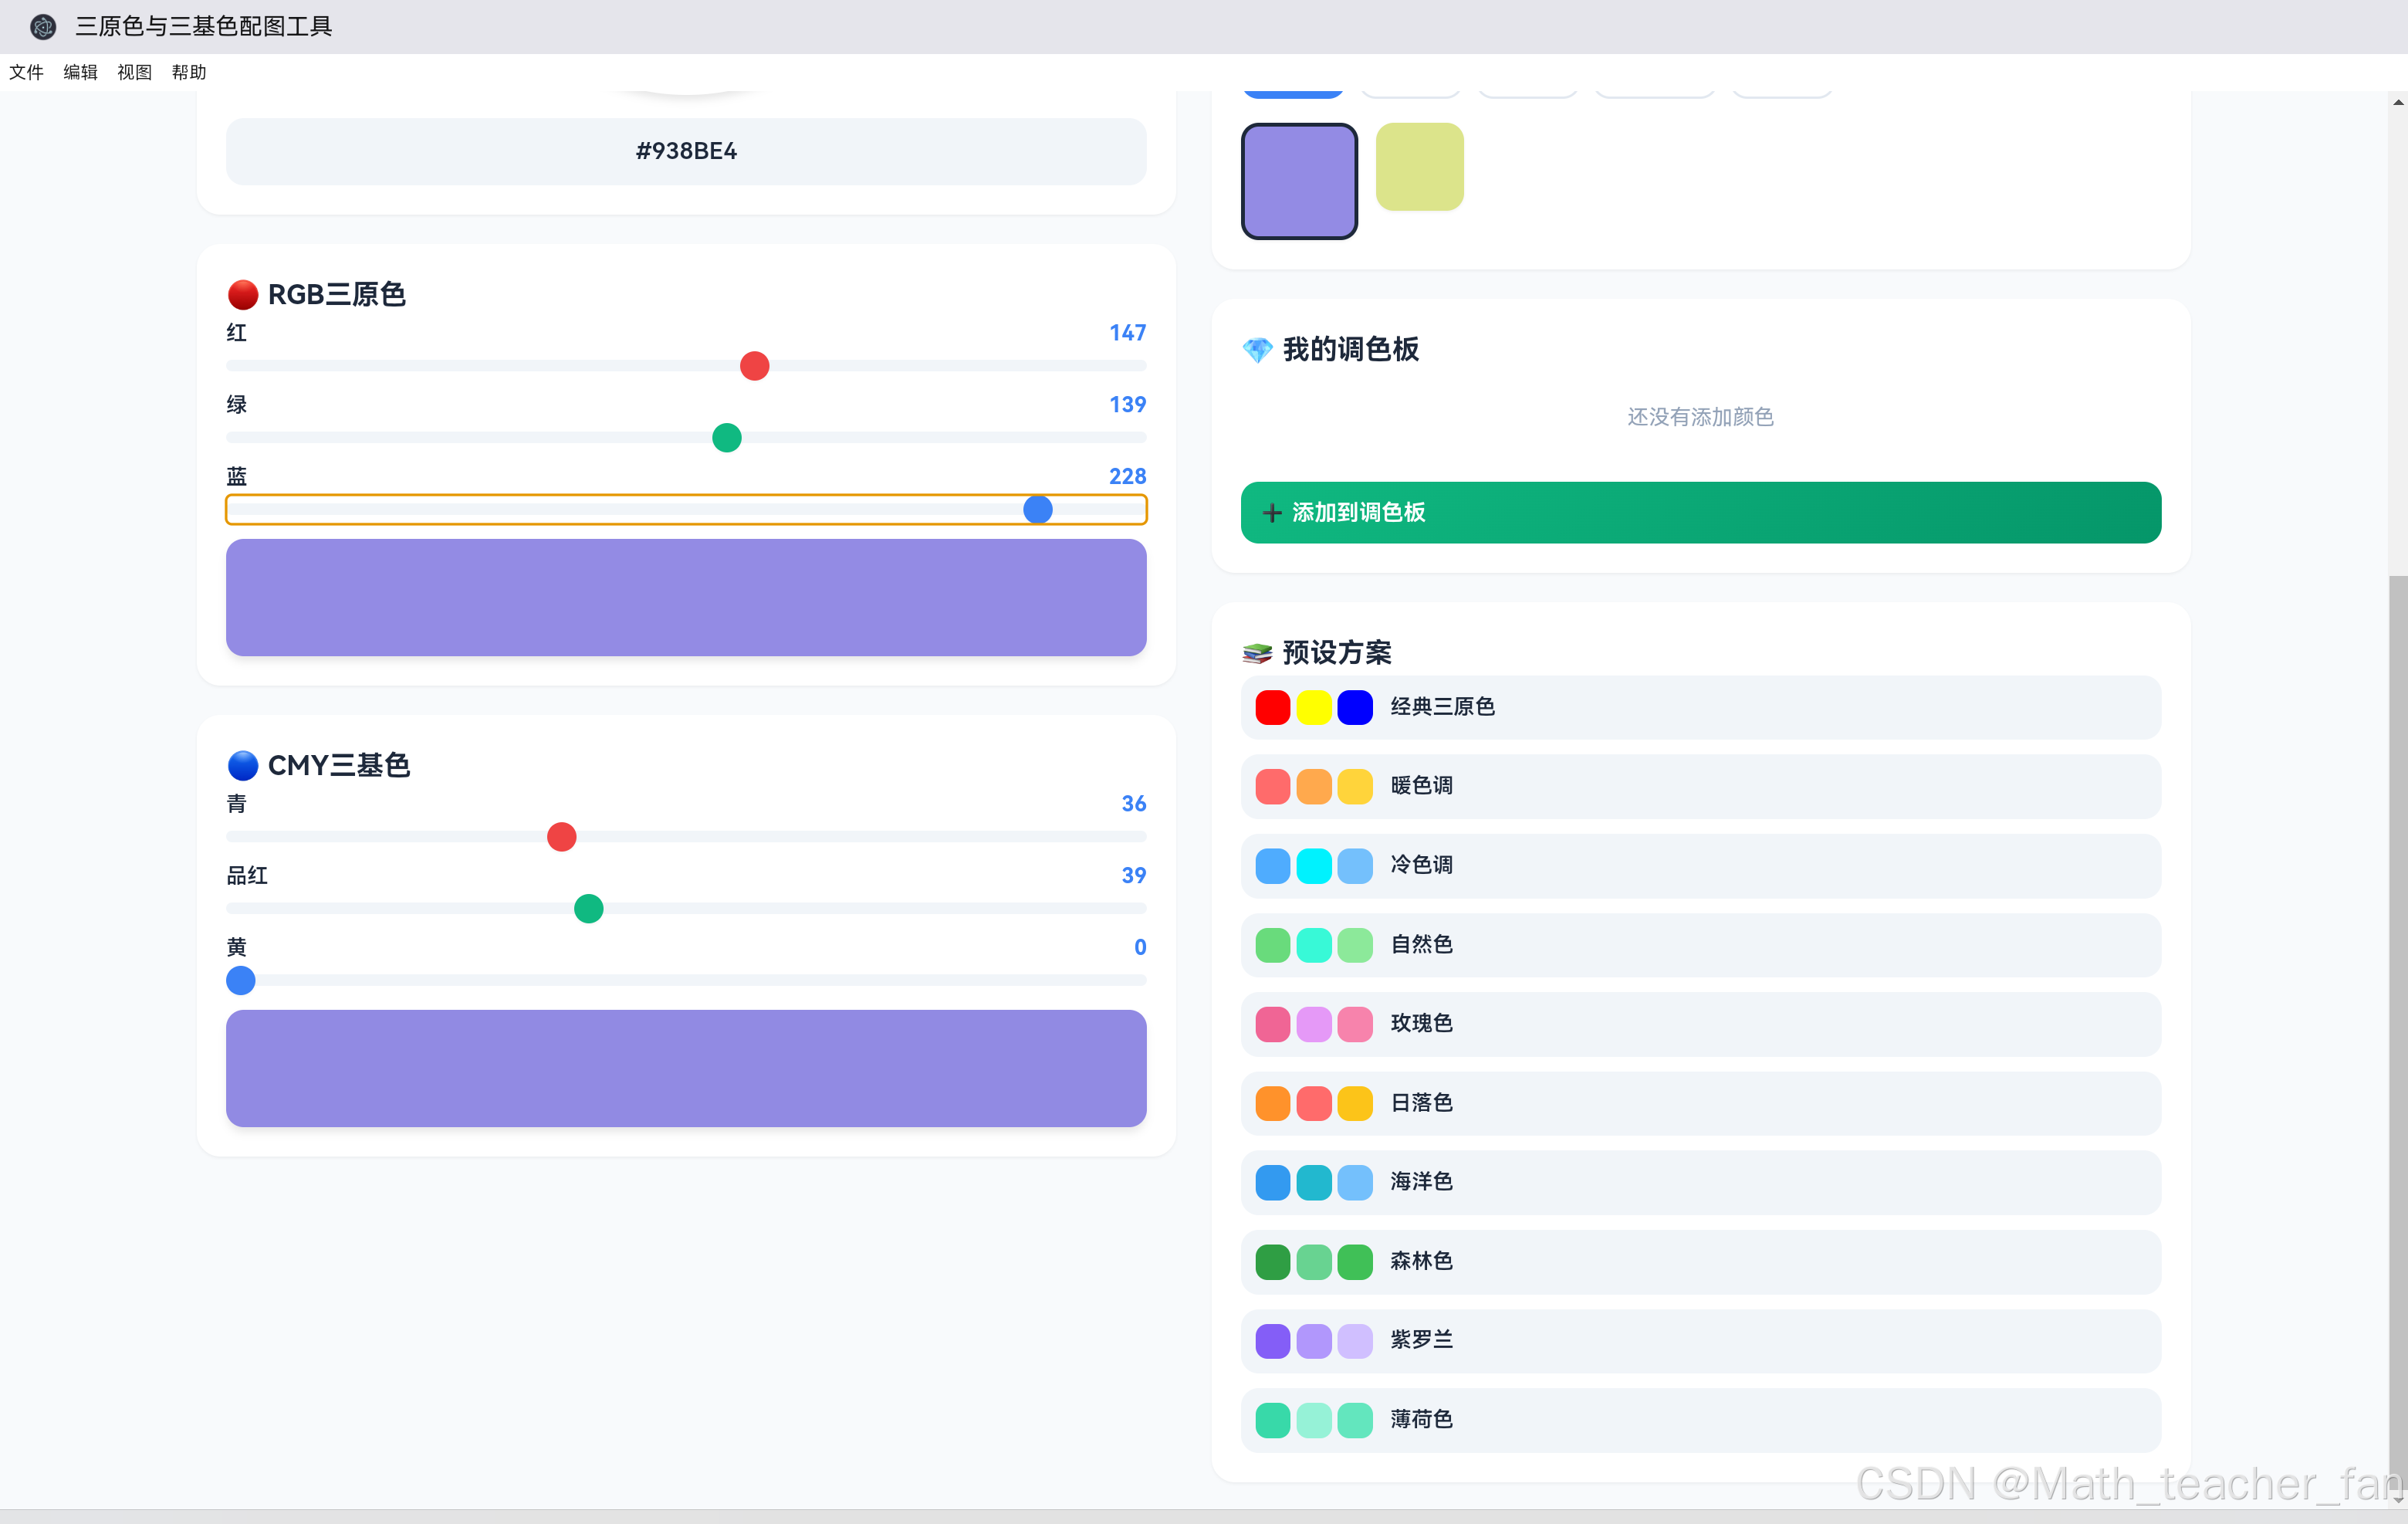
Task: Apply the 海洋色 preset
Action: coord(1700,1182)
